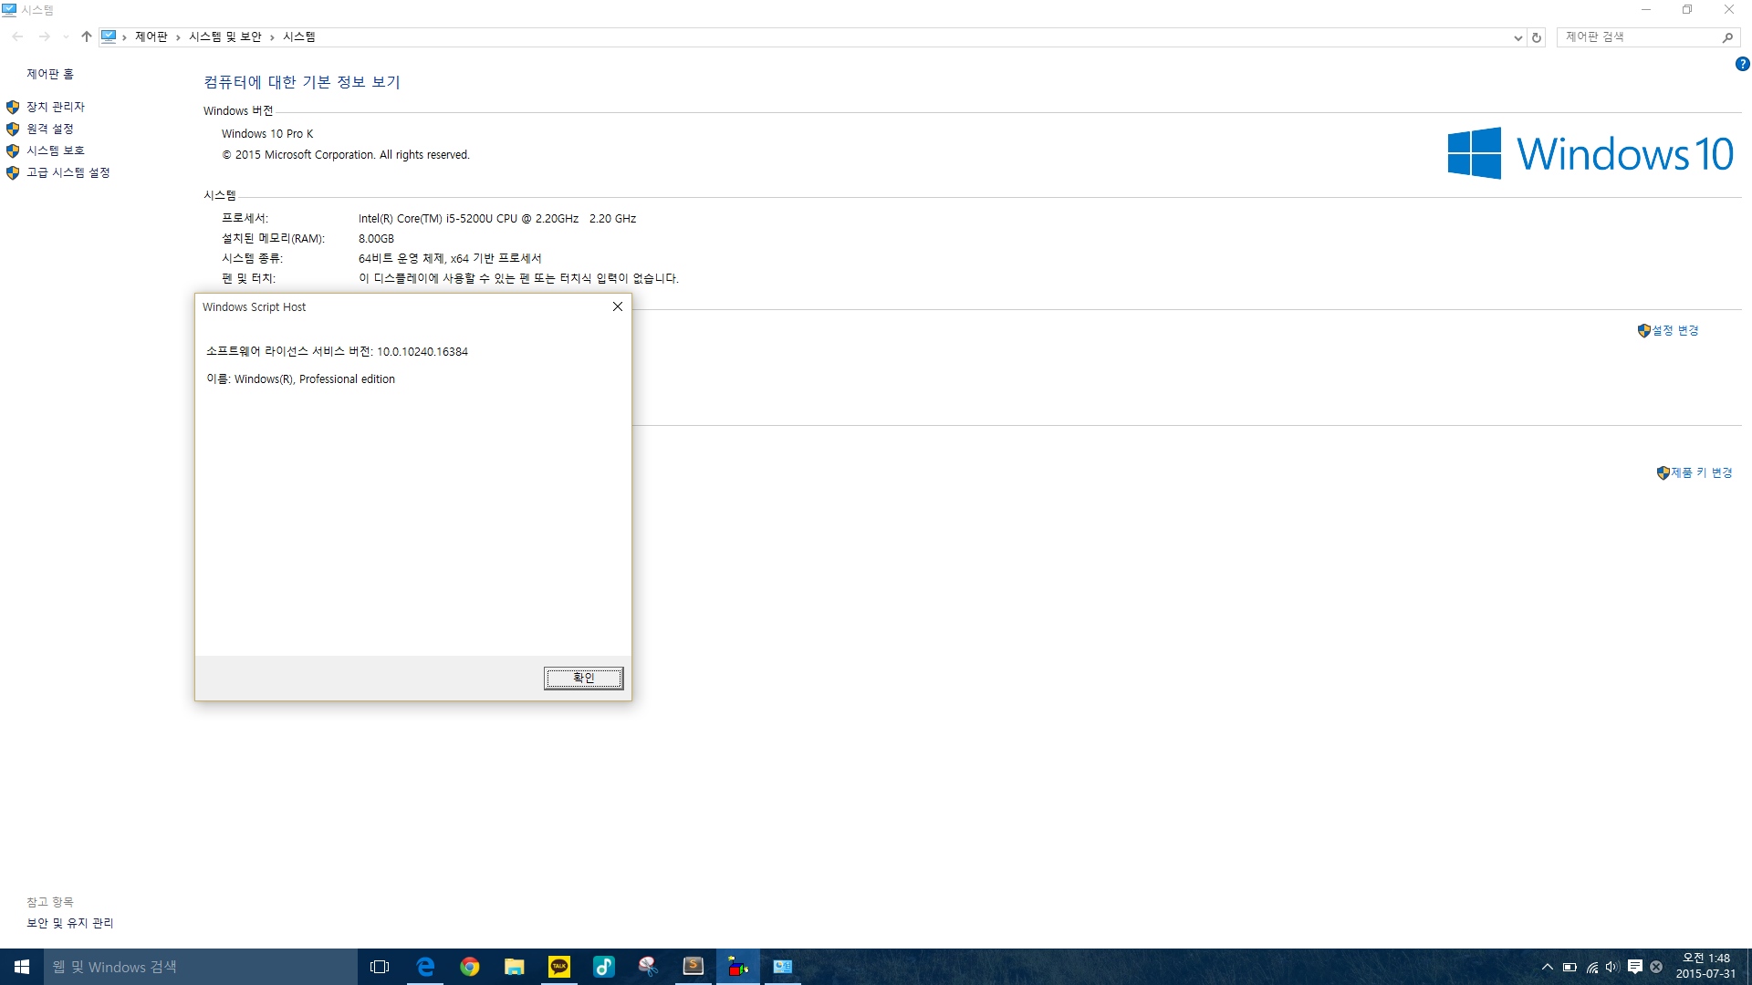Launch Microsoft Edge from the taskbar
This screenshot has width=1752, height=985.
coord(425,967)
